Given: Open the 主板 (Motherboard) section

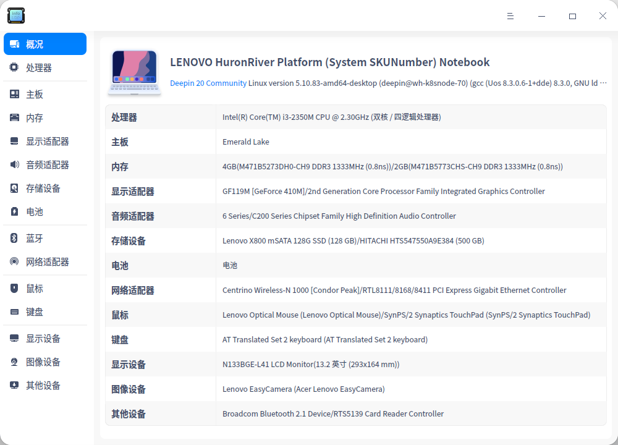Looking at the screenshot, I should pos(37,93).
